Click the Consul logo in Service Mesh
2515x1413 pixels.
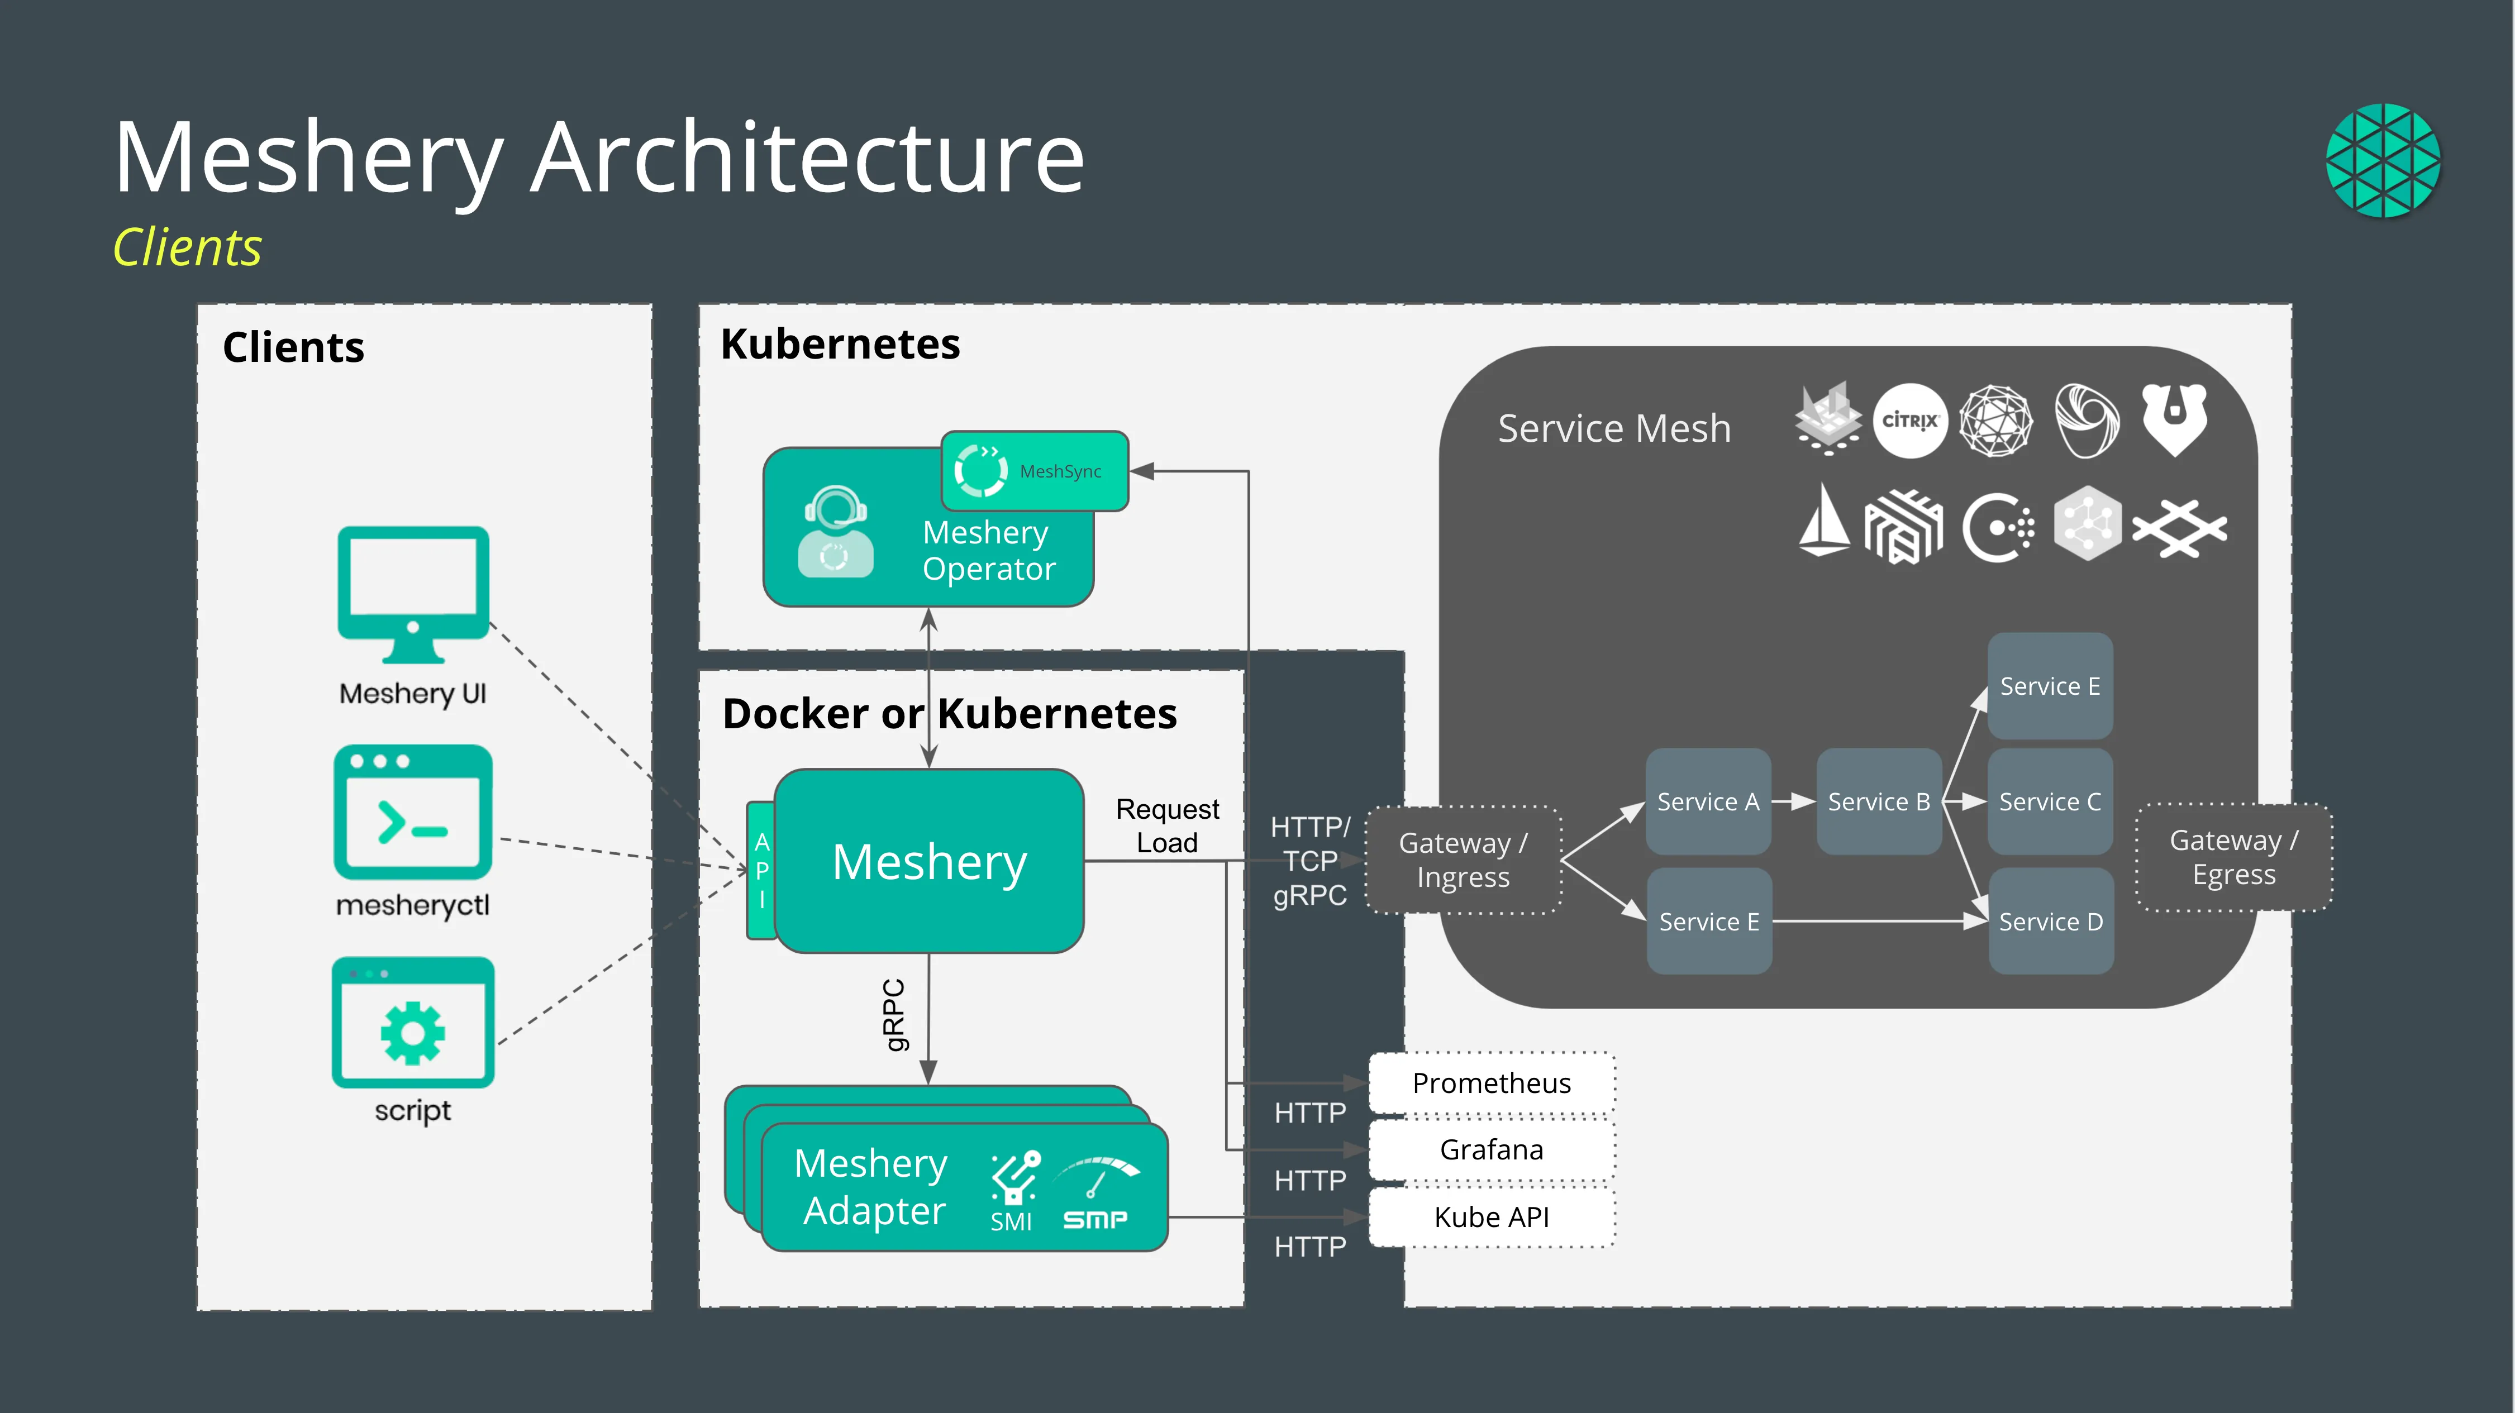click(1998, 528)
